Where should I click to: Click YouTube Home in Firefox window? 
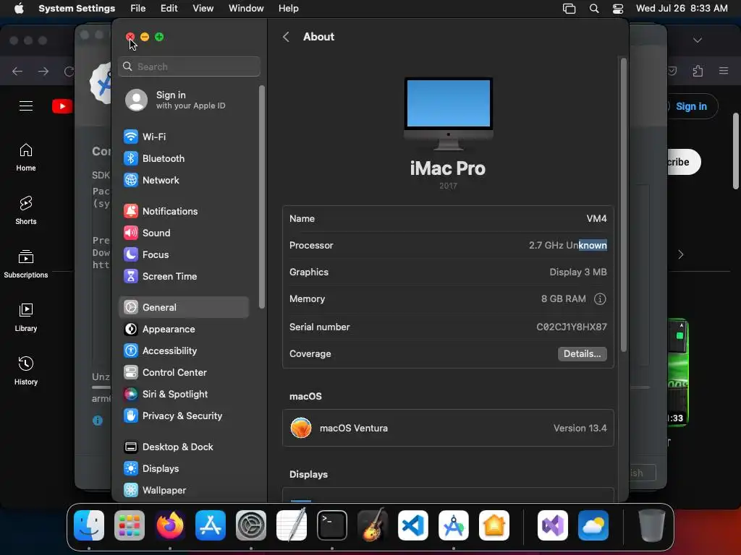pos(26,158)
